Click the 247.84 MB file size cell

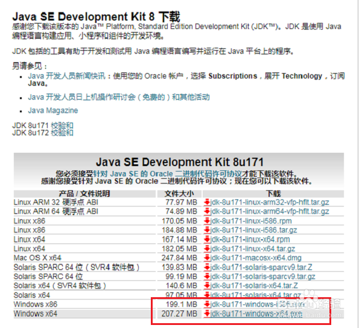point(179,258)
